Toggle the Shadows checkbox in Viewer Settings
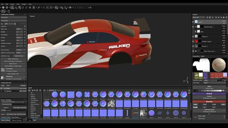 2,108
